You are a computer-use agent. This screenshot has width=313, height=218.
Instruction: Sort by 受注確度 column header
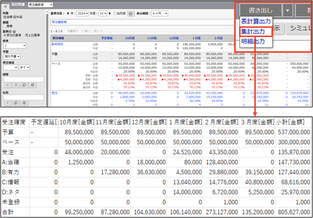click(58, 38)
